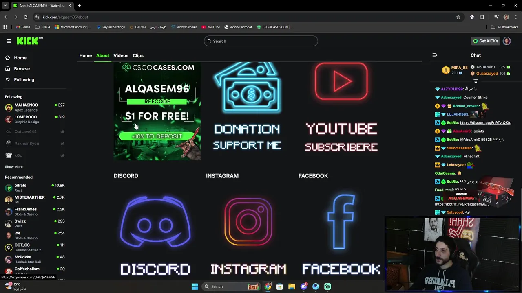Open the Kick hamburger menu

click(9, 41)
